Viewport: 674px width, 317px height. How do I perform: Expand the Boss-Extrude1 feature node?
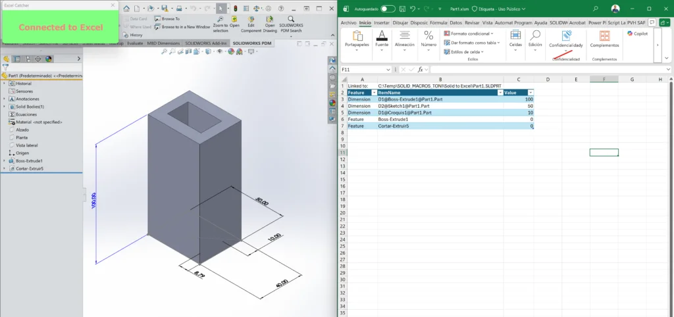coord(4,160)
